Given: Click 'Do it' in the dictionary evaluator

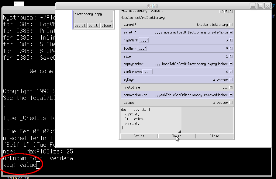Looking at the screenshot, I should tap(177, 136).
